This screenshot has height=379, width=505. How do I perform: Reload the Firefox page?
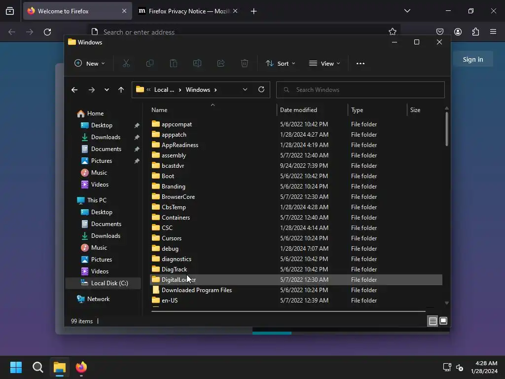coord(47,32)
